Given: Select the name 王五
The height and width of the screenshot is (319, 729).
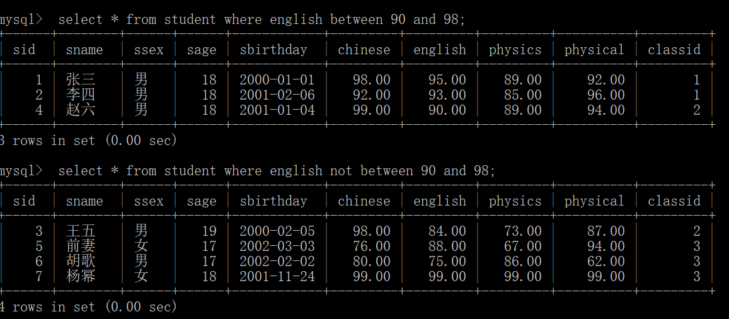Looking at the screenshot, I should pos(81,231).
